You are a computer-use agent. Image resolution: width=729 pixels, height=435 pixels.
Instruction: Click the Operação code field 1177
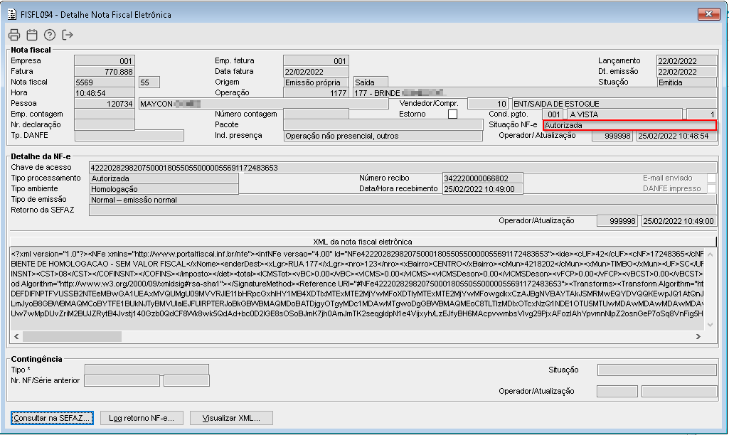click(x=316, y=93)
